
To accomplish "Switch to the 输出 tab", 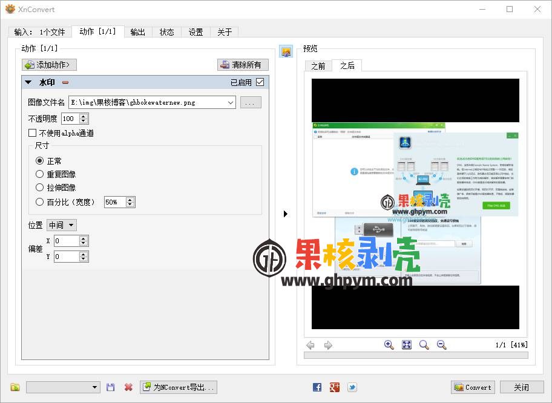I will [138, 32].
